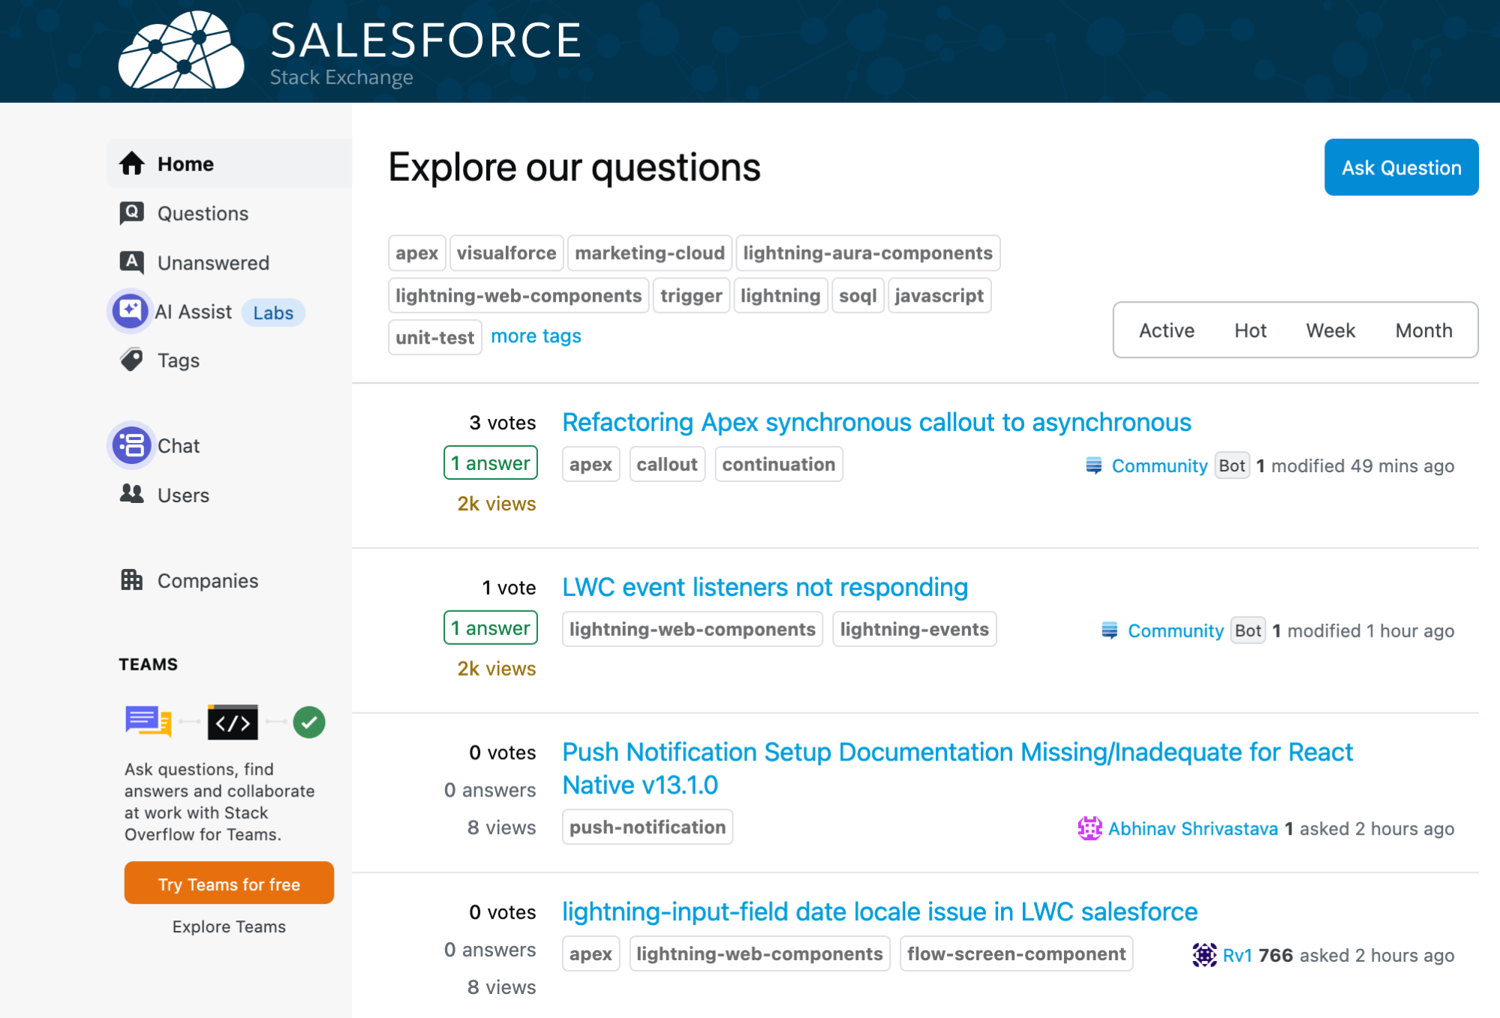This screenshot has width=1500, height=1018.
Task: Open the Explore Teams link
Action: [229, 926]
